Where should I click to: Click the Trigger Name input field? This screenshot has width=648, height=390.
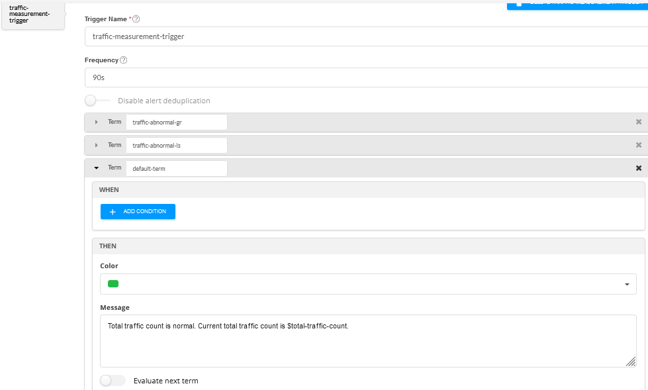366,36
